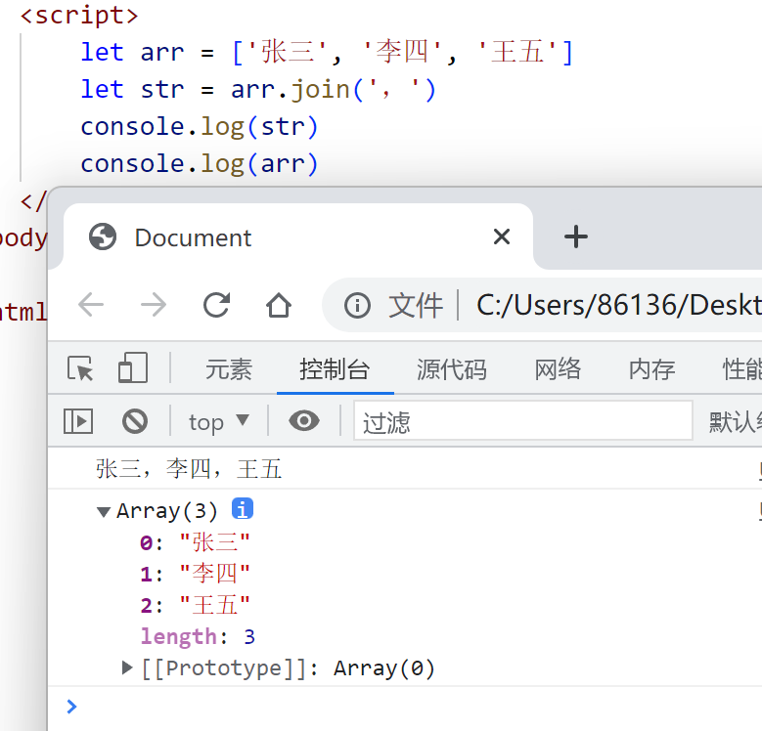Viewport: 762px width, 731px height.
Task: Close the Document tab
Action: (x=502, y=236)
